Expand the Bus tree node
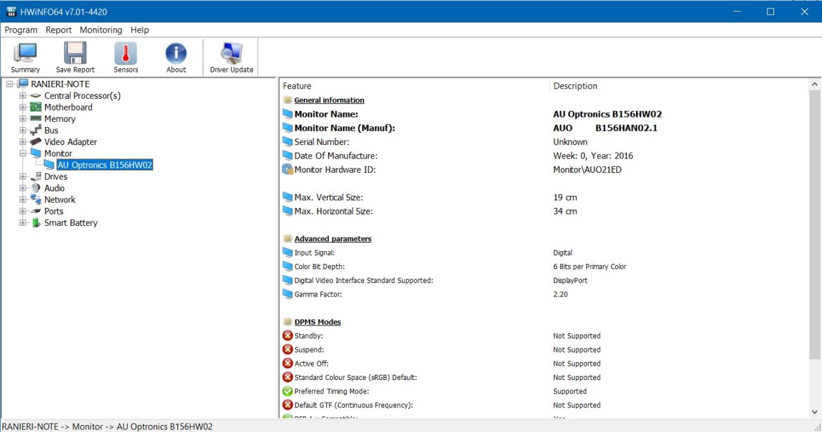The height and width of the screenshot is (432, 822). 23,130
